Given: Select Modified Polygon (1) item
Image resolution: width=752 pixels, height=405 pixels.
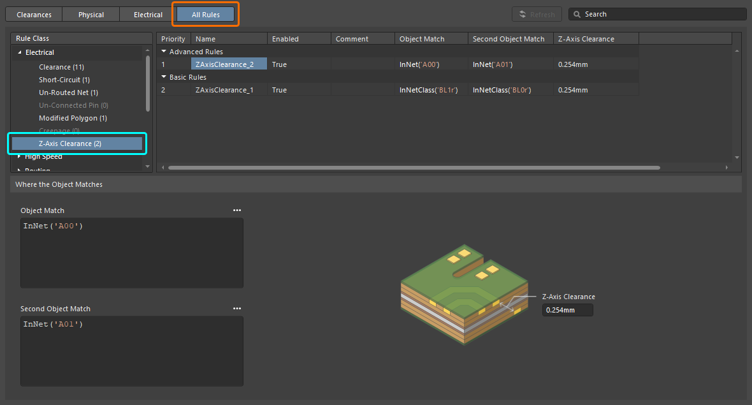Looking at the screenshot, I should click(x=73, y=118).
